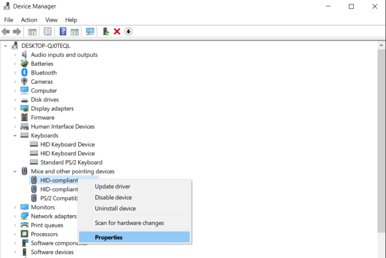Viewport: 386px width, 258px height.
Task: Select Standard PS/2 Keyboard device
Action: (71, 162)
